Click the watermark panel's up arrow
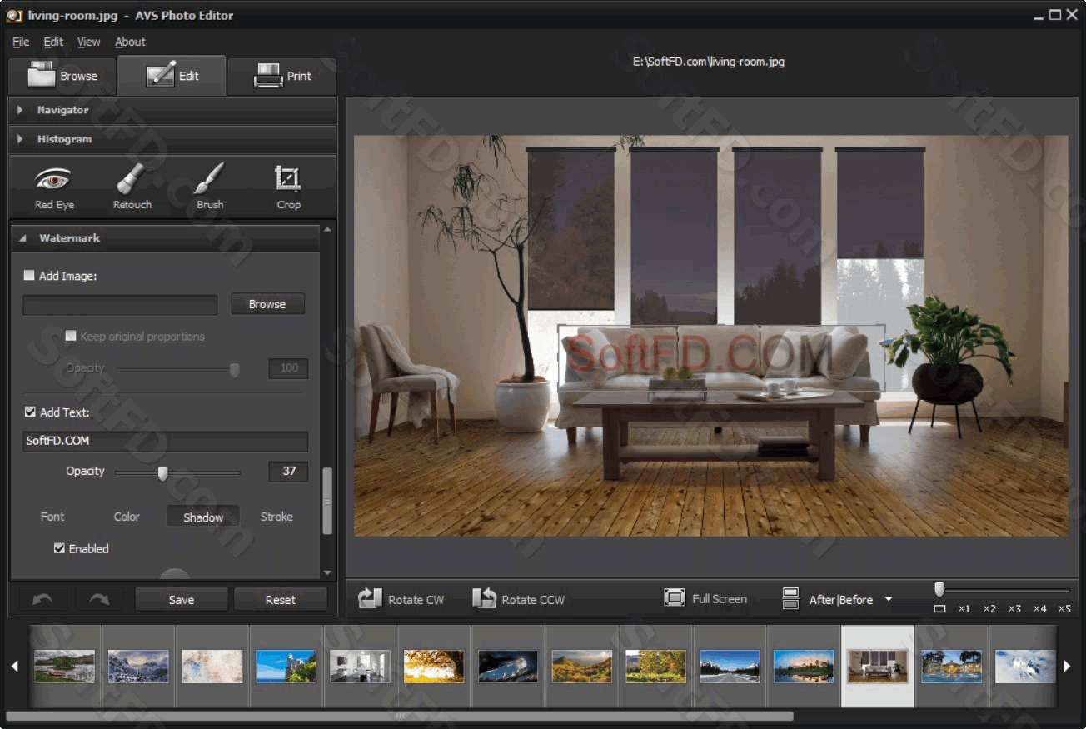1086x729 pixels. tap(327, 229)
